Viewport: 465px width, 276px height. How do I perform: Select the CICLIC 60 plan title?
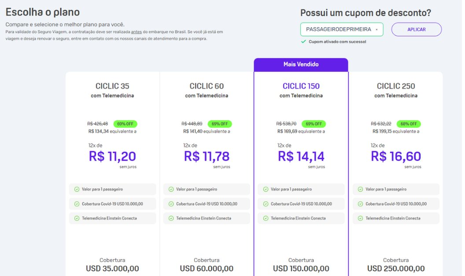tap(207, 86)
